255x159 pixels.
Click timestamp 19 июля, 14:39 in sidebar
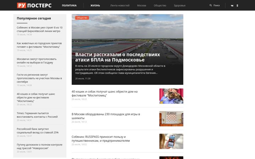point(24,35)
